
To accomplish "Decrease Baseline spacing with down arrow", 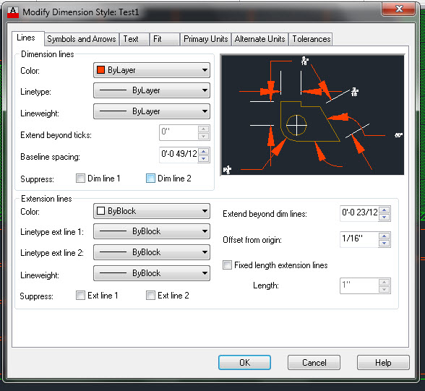I will [x=204, y=159].
